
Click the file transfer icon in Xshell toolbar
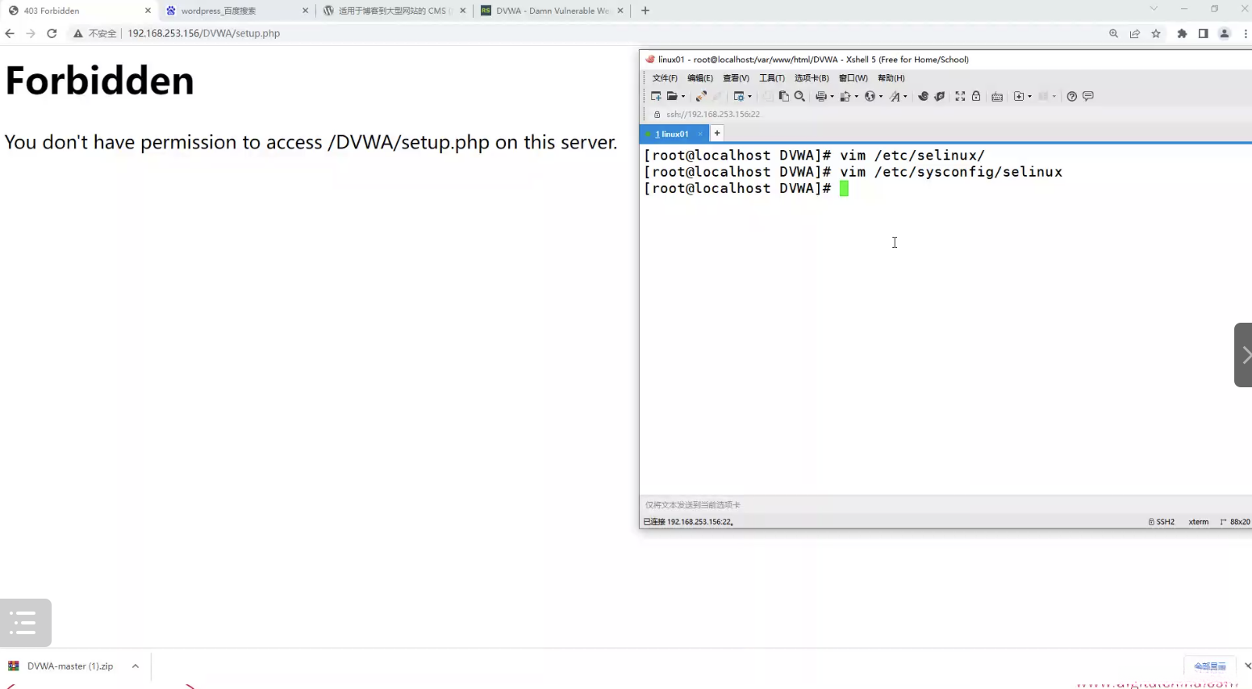coord(845,96)
